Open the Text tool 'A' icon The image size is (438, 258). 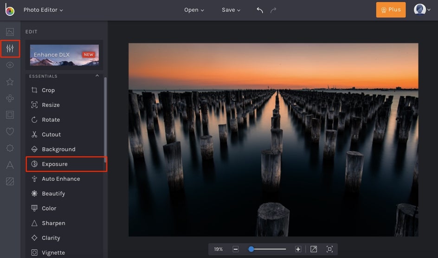(x=10, y=165)
